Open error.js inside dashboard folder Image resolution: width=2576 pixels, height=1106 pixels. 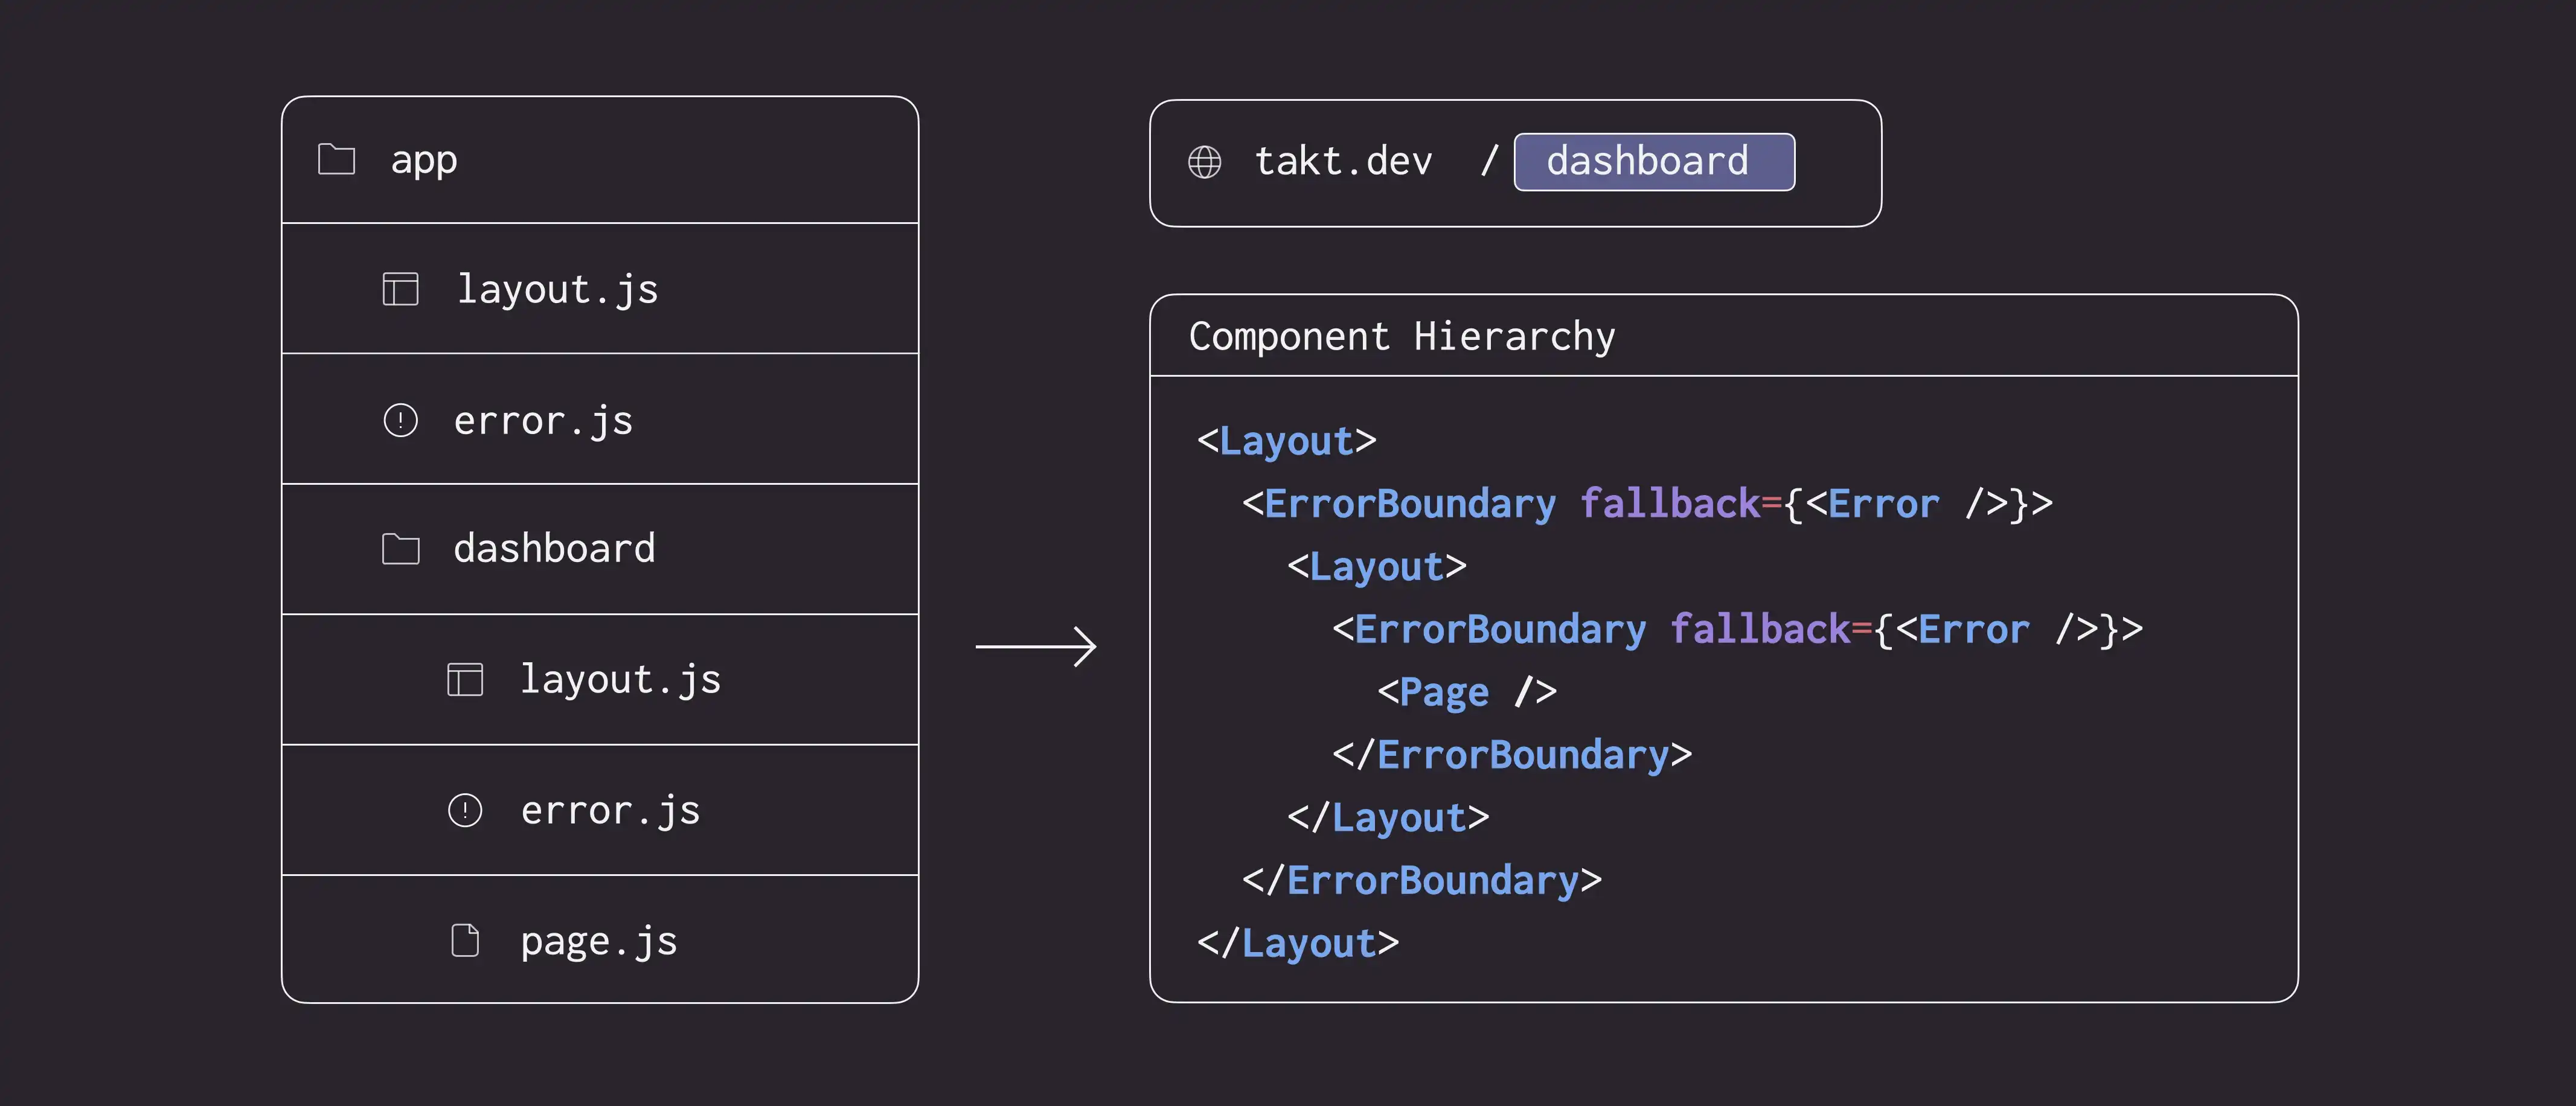pyautogui.click(x=610, y=811)
